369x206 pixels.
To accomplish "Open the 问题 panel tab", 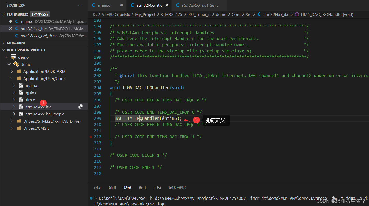I will [98, 188].
